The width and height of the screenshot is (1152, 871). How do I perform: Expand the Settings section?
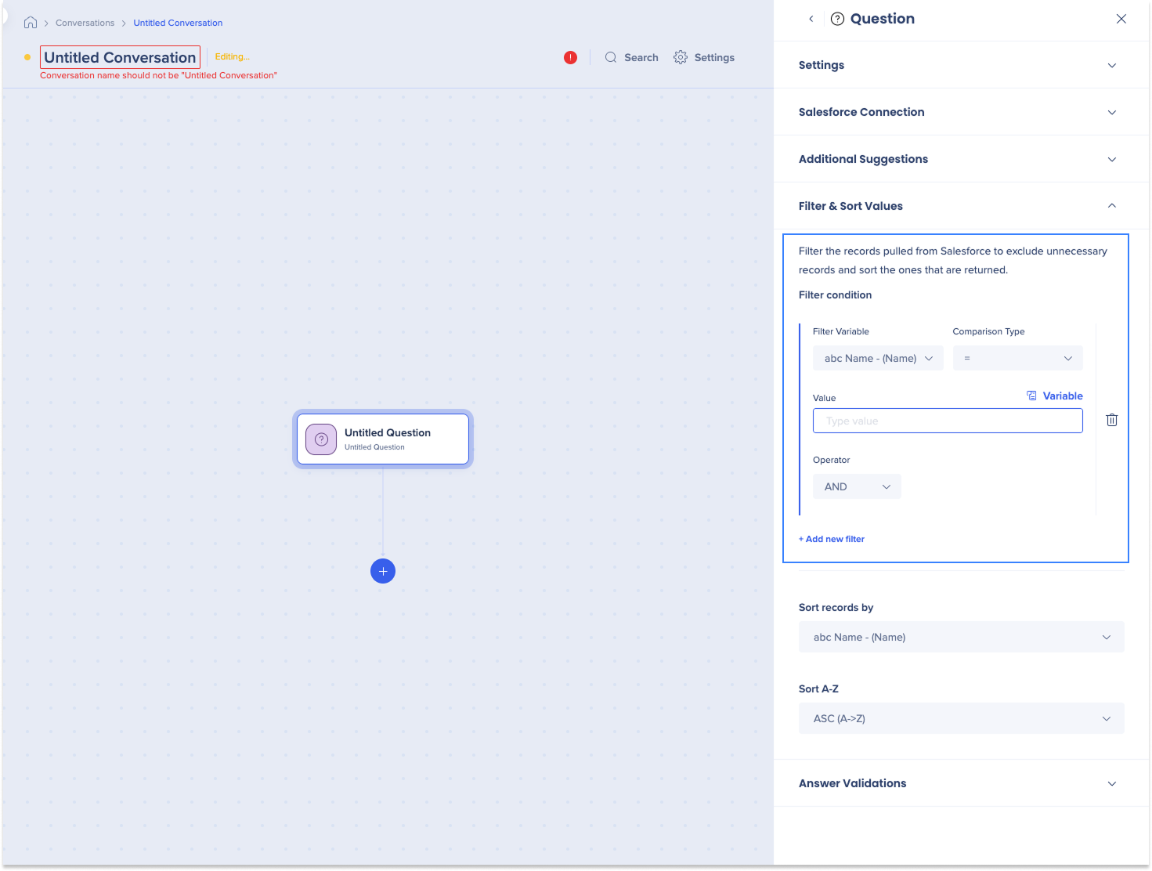click(x=1111, y=65)
